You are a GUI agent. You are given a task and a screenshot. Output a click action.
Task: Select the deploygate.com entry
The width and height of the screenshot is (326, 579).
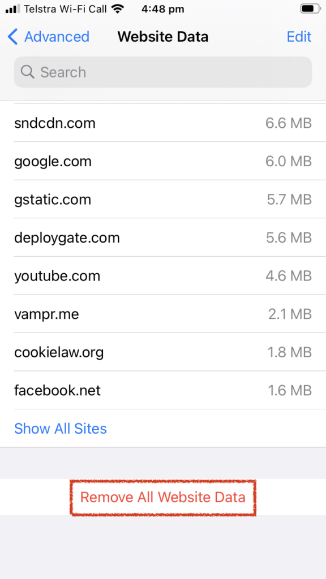(163, 238)
